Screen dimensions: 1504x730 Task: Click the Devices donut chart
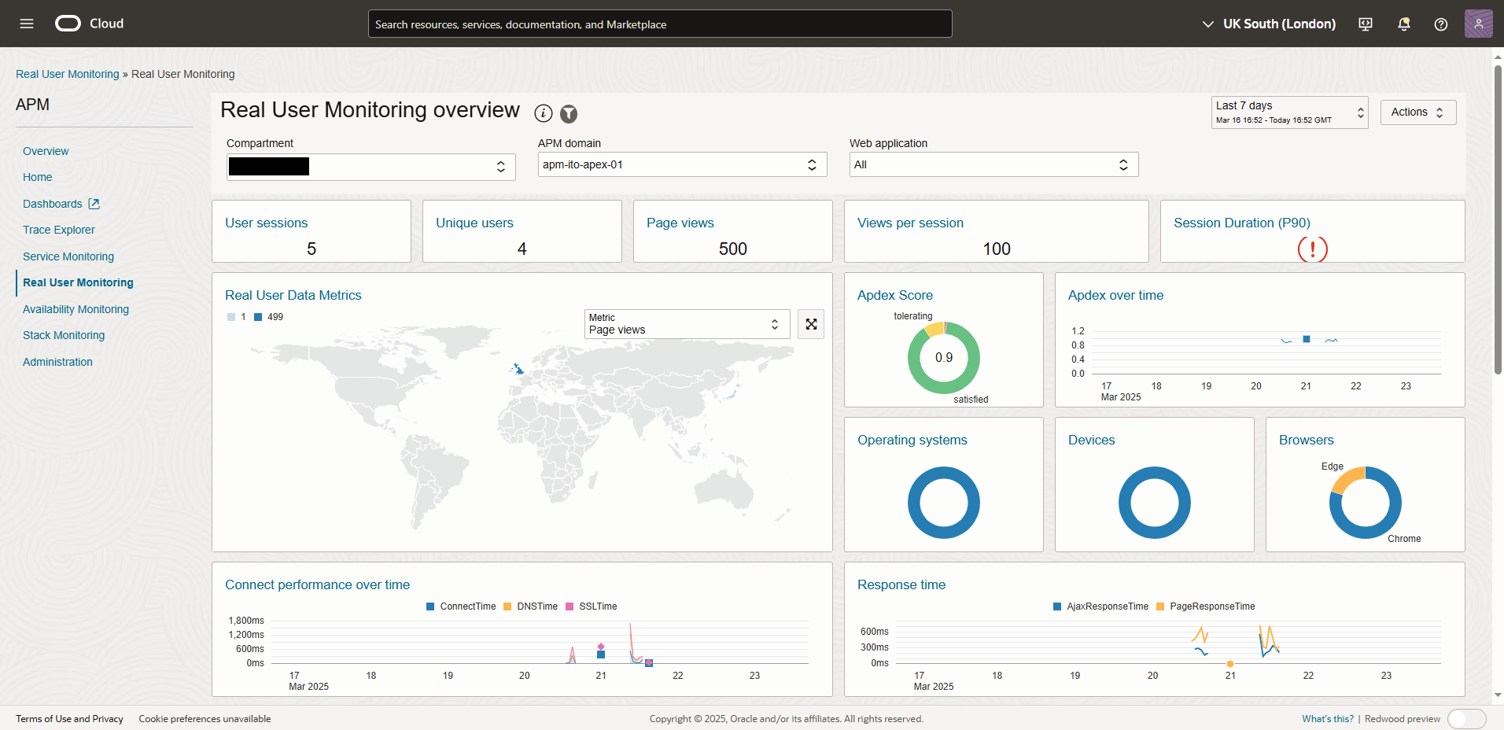coord(1155,503)
